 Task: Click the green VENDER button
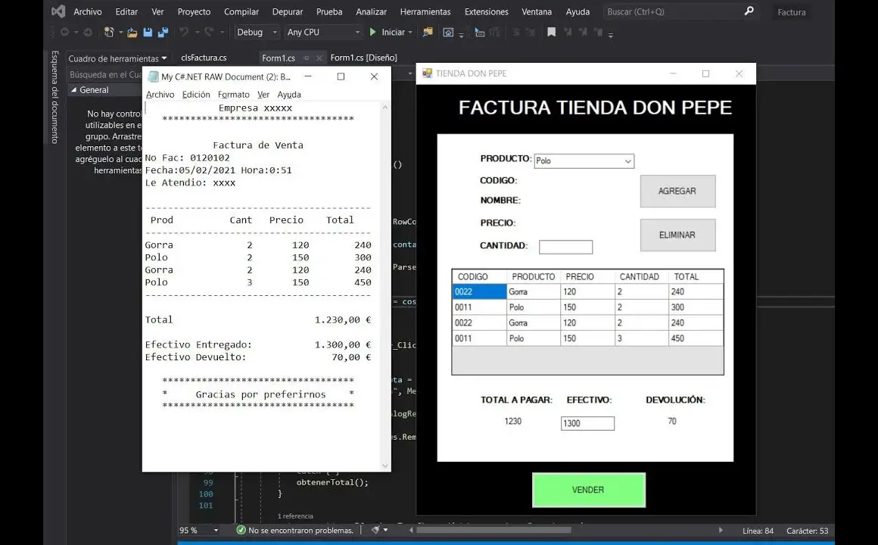(589, 490)
